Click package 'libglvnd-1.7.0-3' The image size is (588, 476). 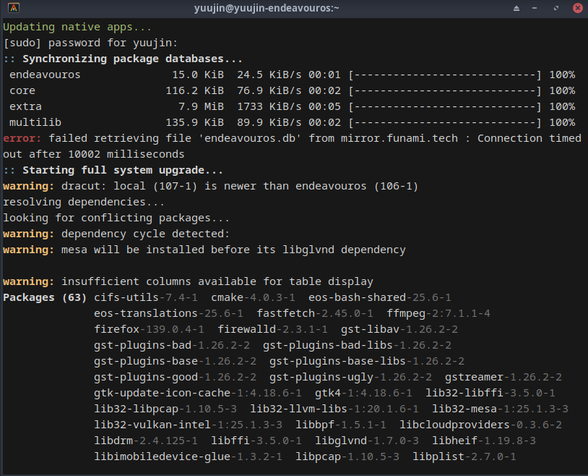(367, 441)
